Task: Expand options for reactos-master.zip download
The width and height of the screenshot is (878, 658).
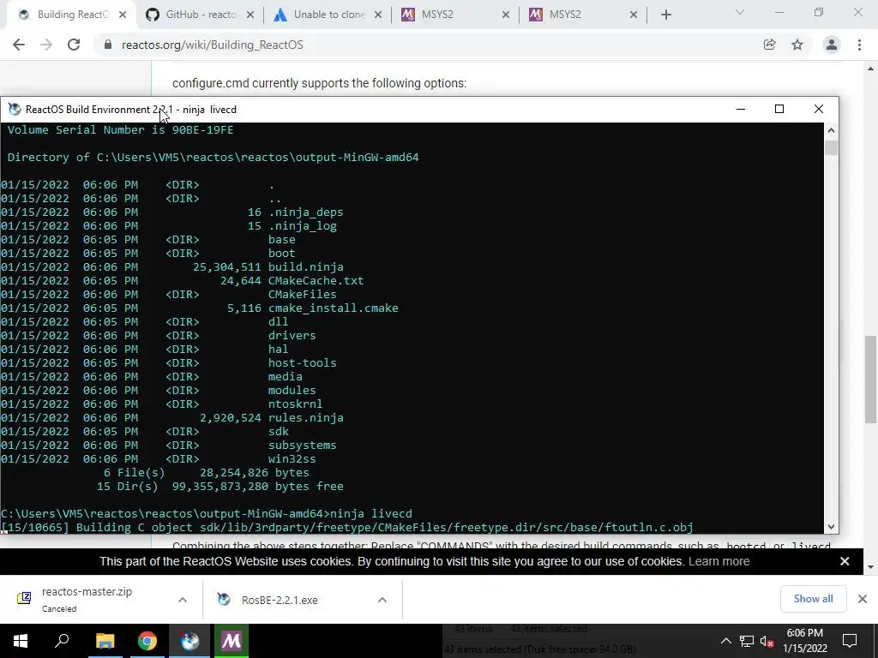Action: 183,600
